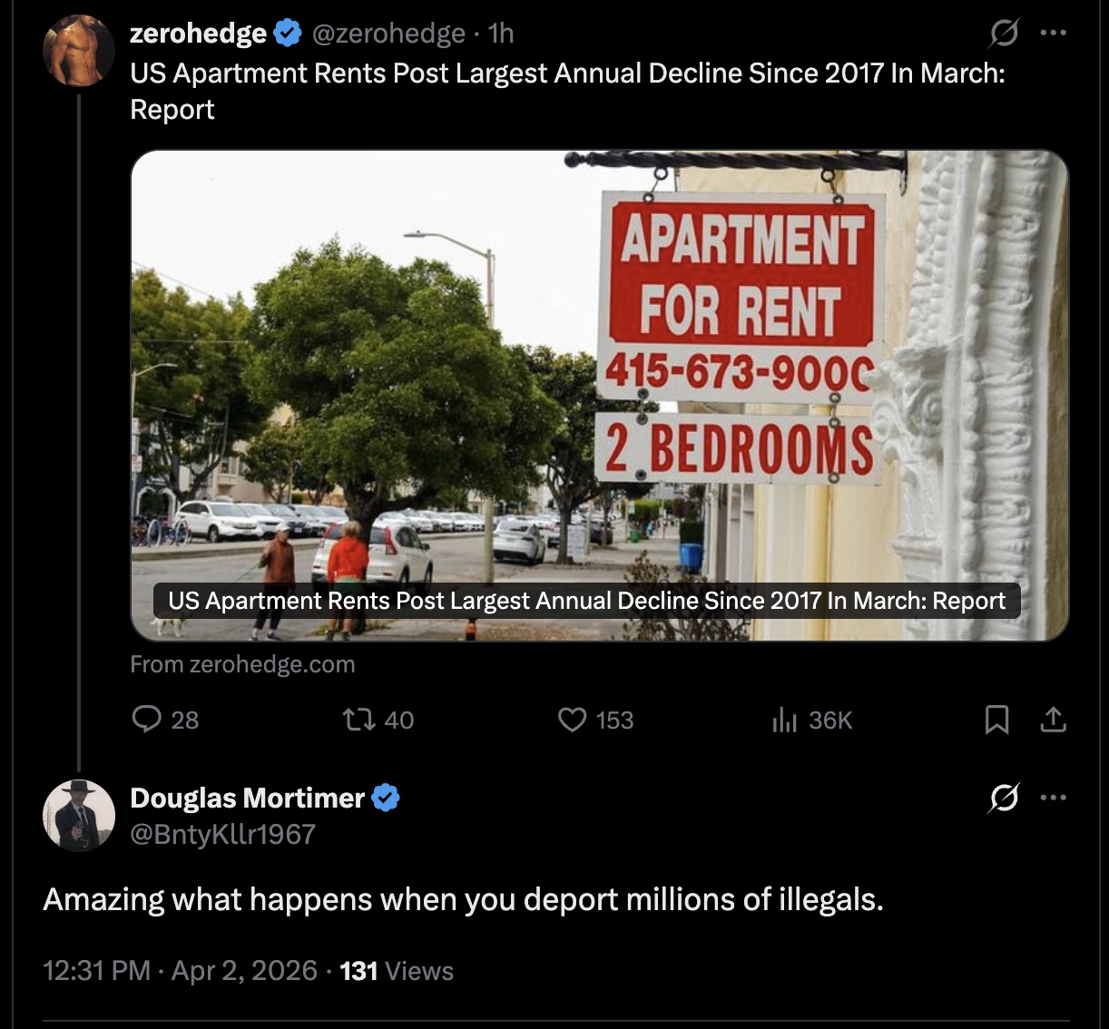Image resolution: width=1109 pixels, height=1029 pixels.
Task: Open Grok icon on zerohedge's post
Action: (x=1004, y=34)
